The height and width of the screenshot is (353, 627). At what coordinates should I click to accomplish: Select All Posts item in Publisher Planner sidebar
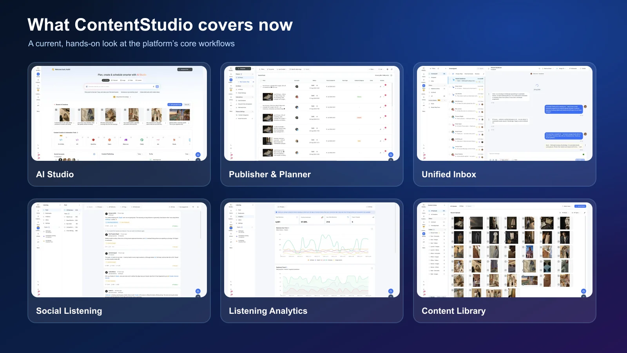pos(245,78)
